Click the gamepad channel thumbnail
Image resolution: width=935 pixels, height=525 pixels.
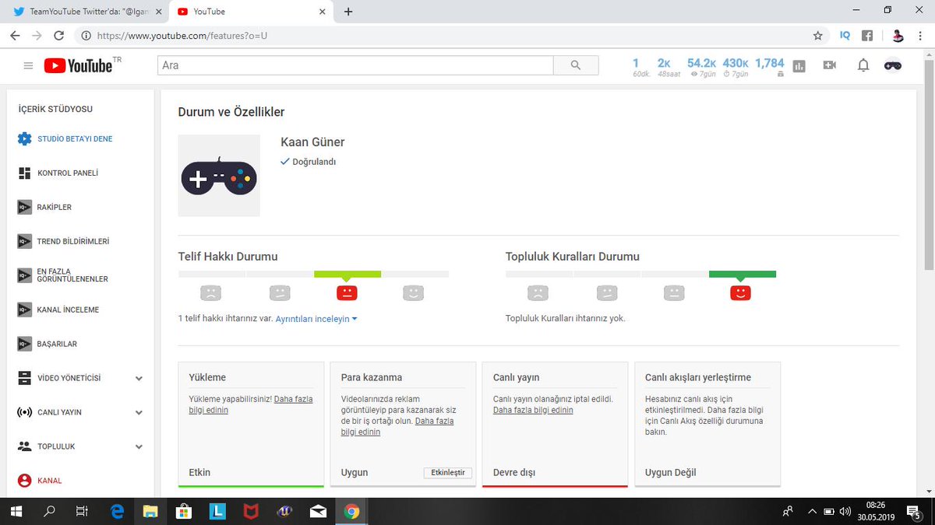tap(219, 176)
